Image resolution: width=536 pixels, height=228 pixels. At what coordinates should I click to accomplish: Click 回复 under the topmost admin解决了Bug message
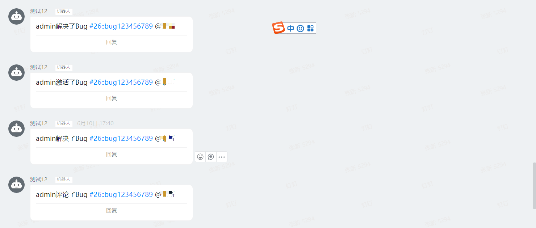112,42
